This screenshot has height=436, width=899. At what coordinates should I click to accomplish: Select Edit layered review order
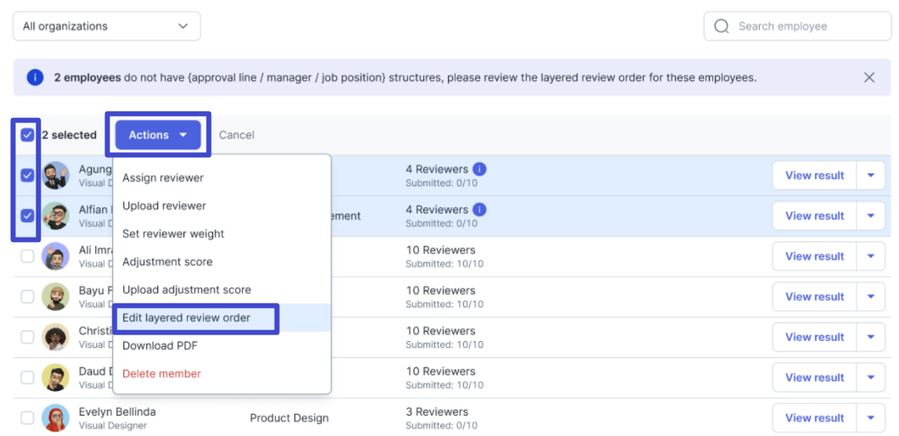(186, 318)
